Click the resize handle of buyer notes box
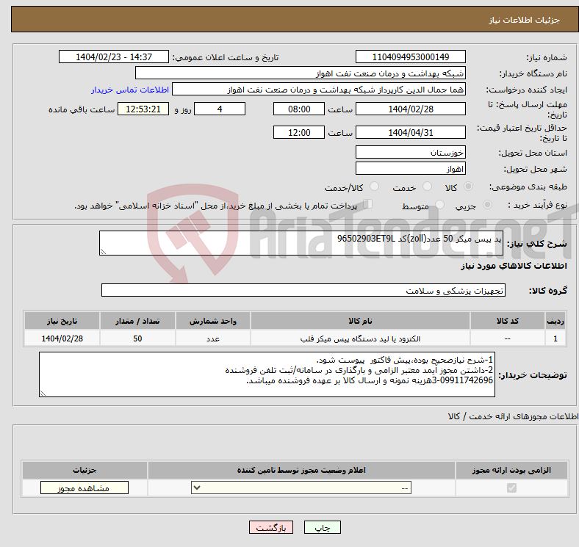The width and height of the screenshot is (579, 547). [x=43, y=394]
